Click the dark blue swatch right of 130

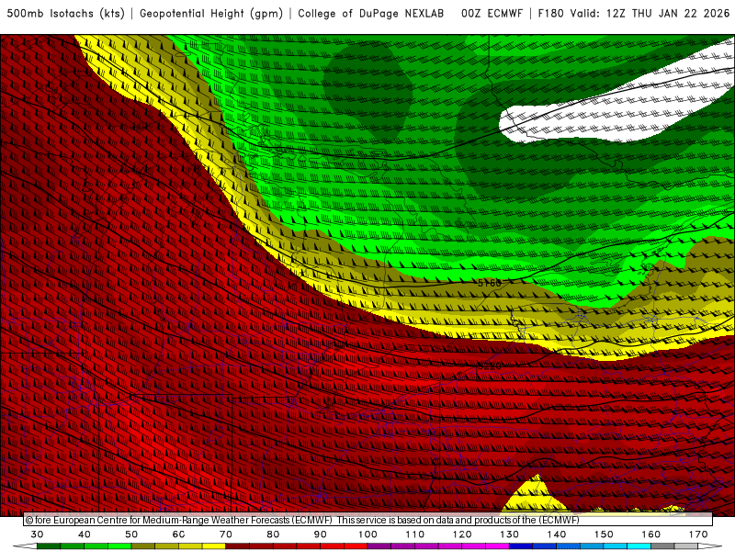(521, 546)
